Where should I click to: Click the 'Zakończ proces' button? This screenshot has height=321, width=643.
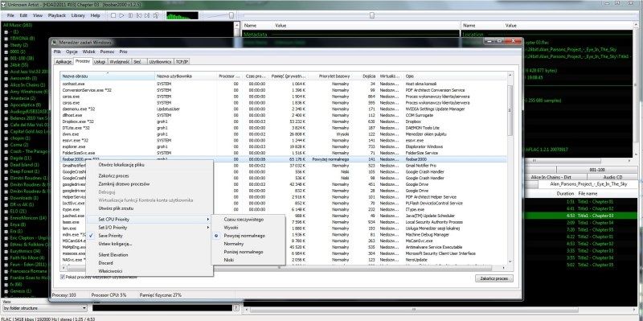tap(494, 278)
